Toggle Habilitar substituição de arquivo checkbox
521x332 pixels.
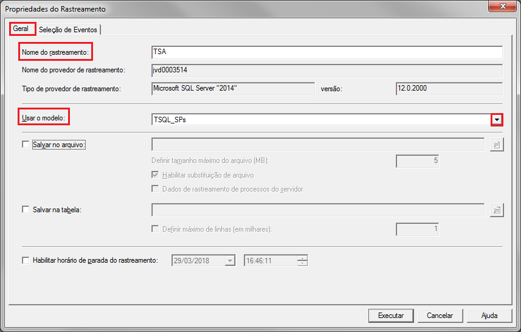pyautogui.click(x=155, y=175)
